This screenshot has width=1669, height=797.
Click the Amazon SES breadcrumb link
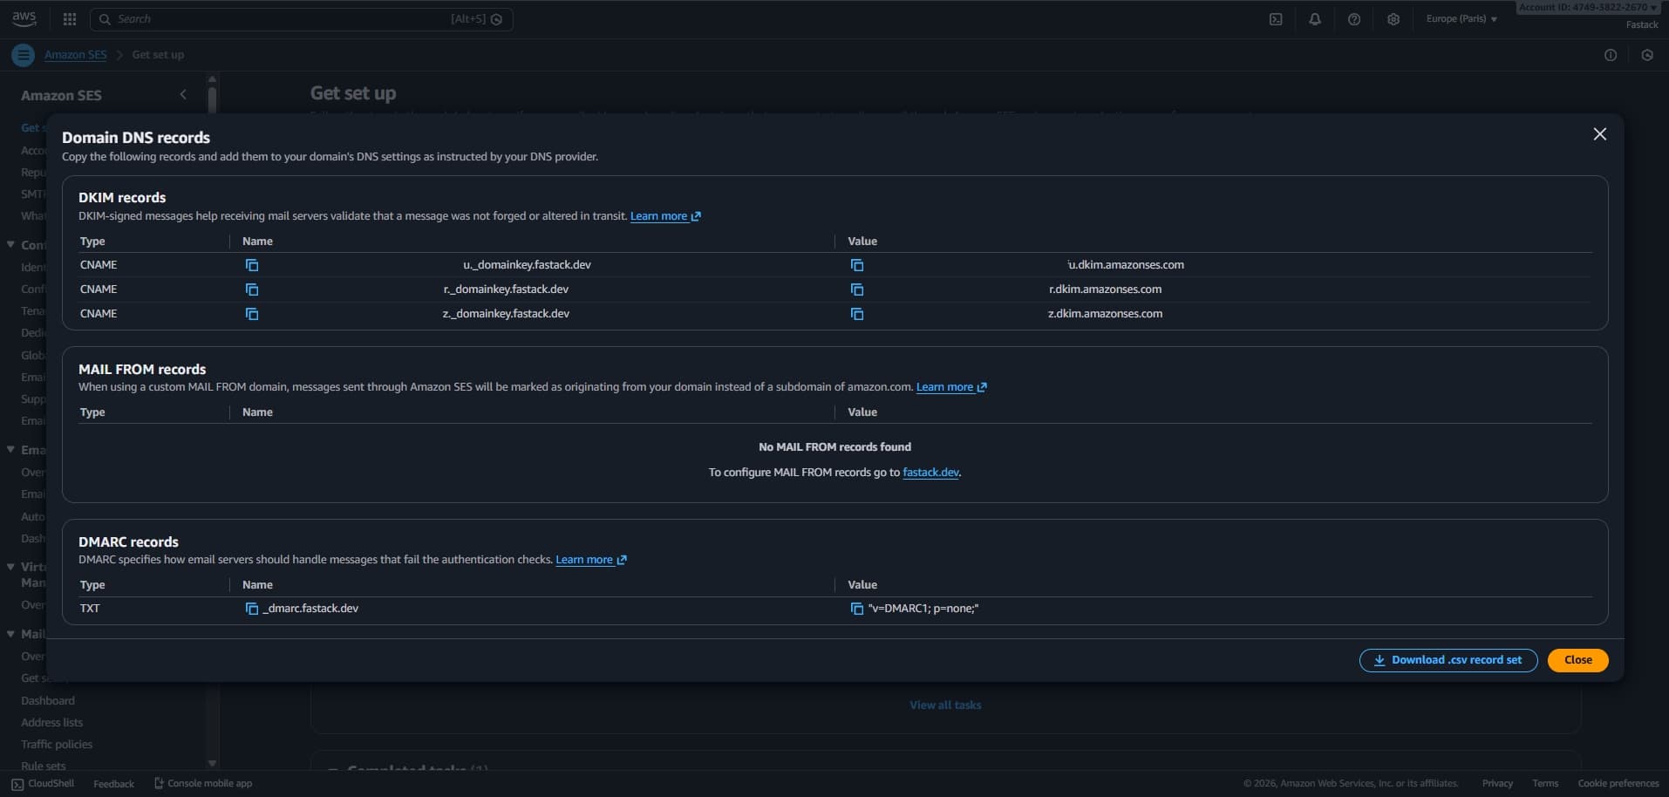pyautogui.click(x=76, y=55)
